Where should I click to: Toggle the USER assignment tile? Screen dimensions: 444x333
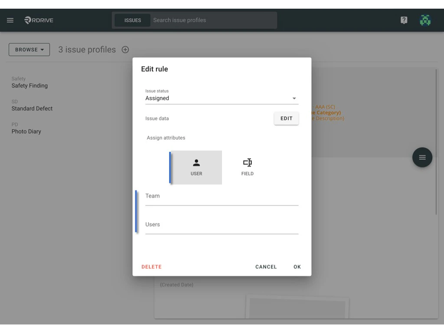point(196,167)
